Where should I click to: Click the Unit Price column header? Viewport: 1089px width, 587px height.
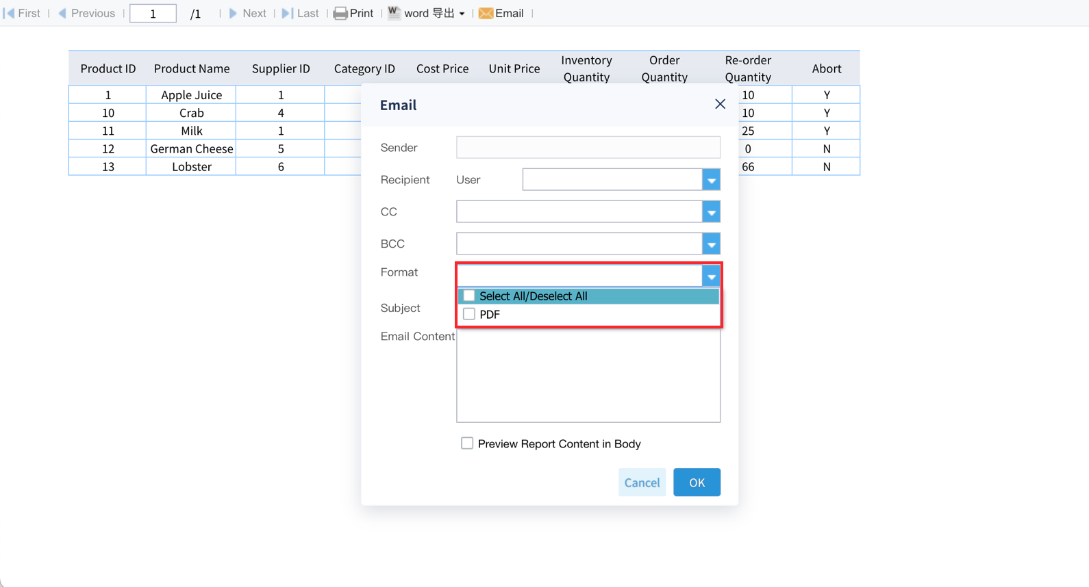click(514, 68)
